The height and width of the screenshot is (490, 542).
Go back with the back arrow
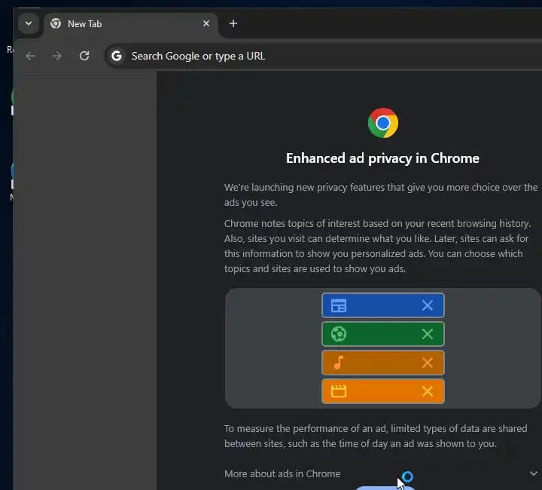[30, 56]
